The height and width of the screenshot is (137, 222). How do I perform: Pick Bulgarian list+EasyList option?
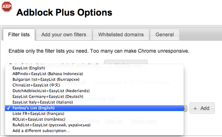click(94, 80)
